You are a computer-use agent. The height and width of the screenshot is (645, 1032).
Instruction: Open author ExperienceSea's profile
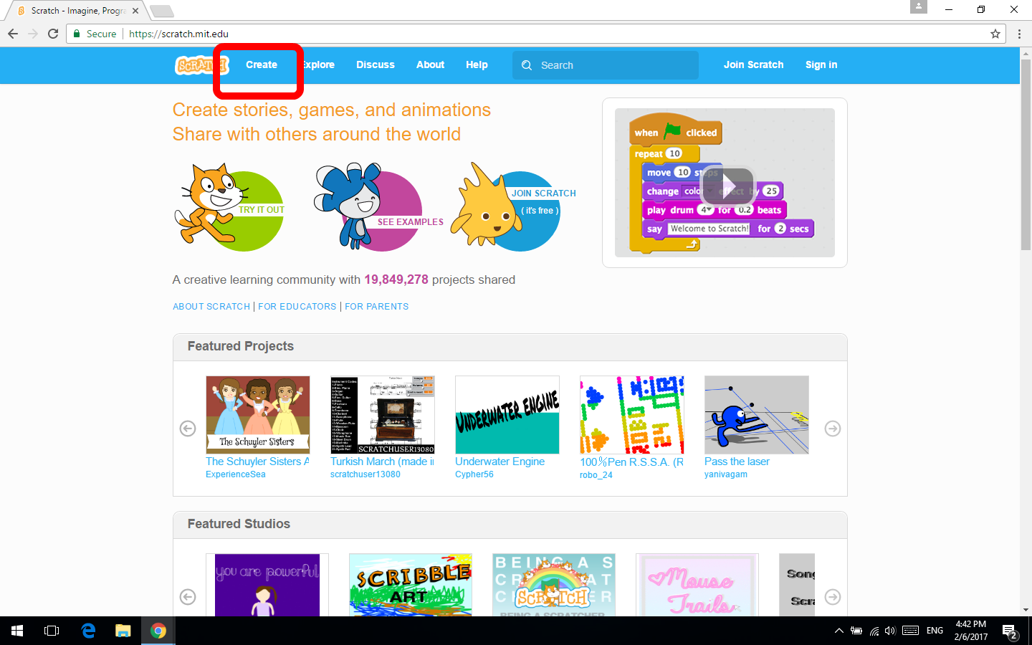pyautogui.click(x=236, y=474)
